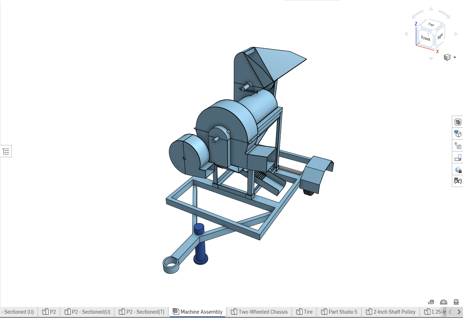Rotate view using the cube's right arrow

click(456, 34)
